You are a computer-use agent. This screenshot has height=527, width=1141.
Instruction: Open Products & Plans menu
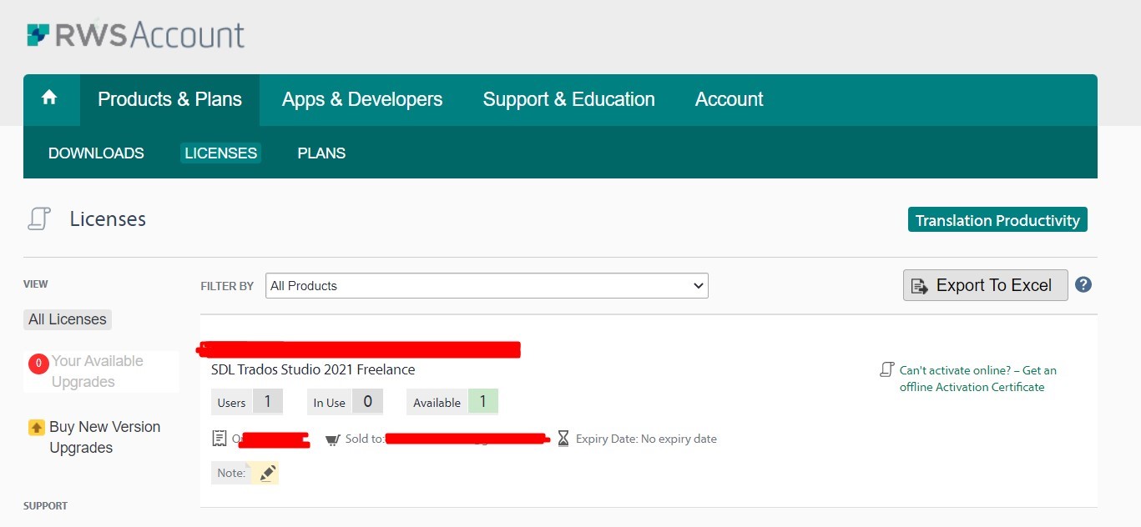coord(169,99)
